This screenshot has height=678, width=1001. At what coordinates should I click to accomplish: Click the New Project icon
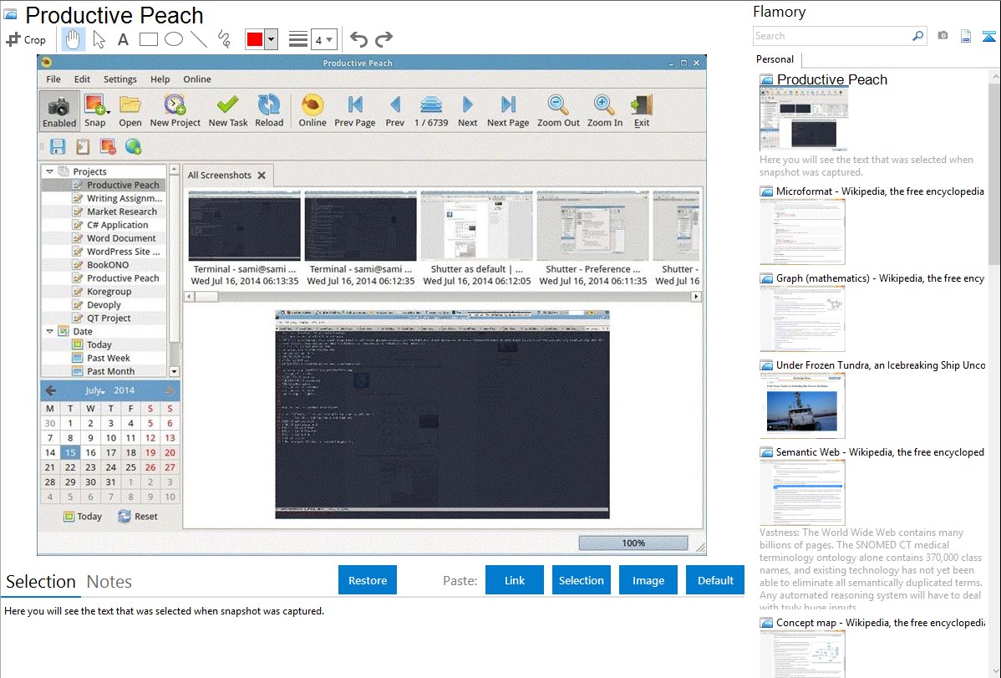coord(175,110)
